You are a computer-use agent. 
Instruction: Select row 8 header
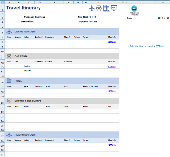(x=2, y=42)
